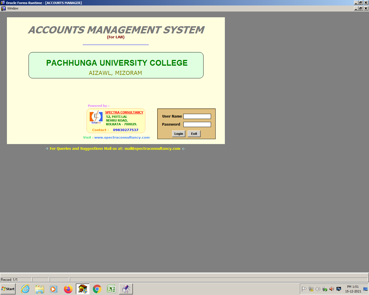
Task: Click the Exit button
Action: point(194,134)
